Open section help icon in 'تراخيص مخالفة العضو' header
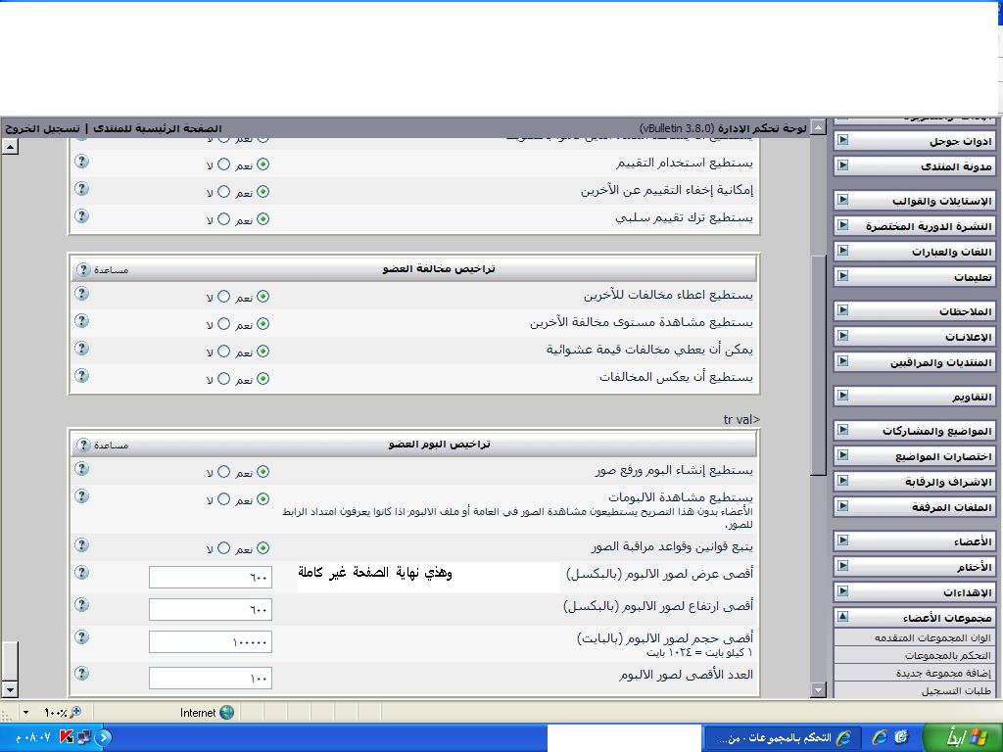 click(84, 269)
